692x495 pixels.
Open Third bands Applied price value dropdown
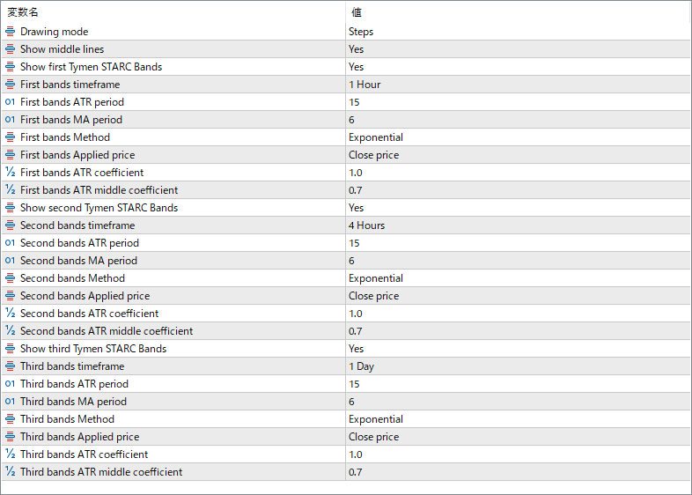pyautogui.click(x=373, y=437)
